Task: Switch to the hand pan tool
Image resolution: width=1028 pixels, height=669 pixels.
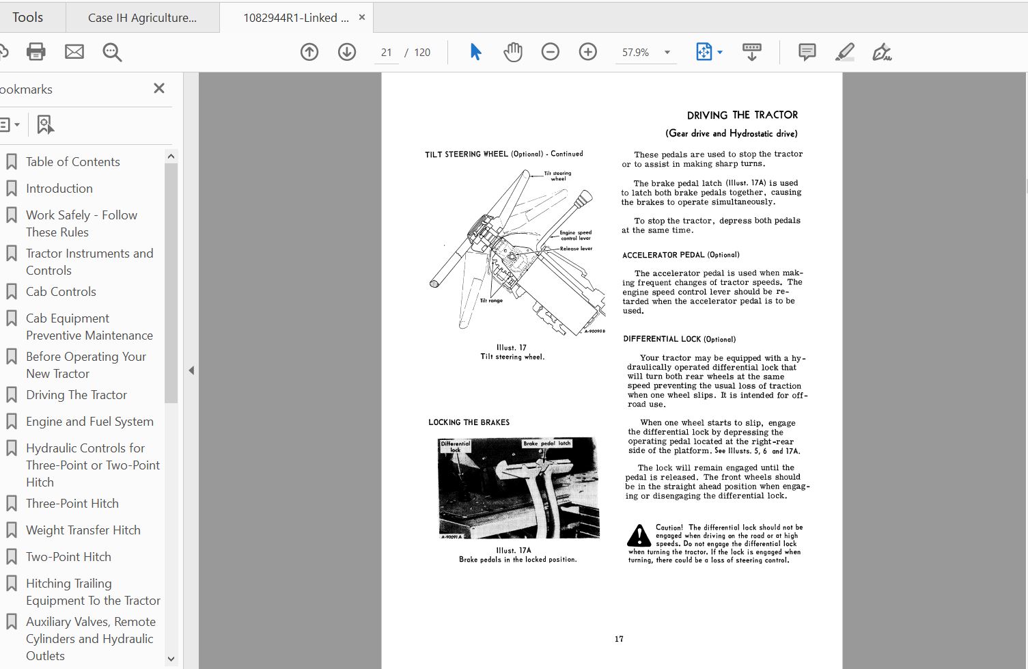Action: pos(513,51)
